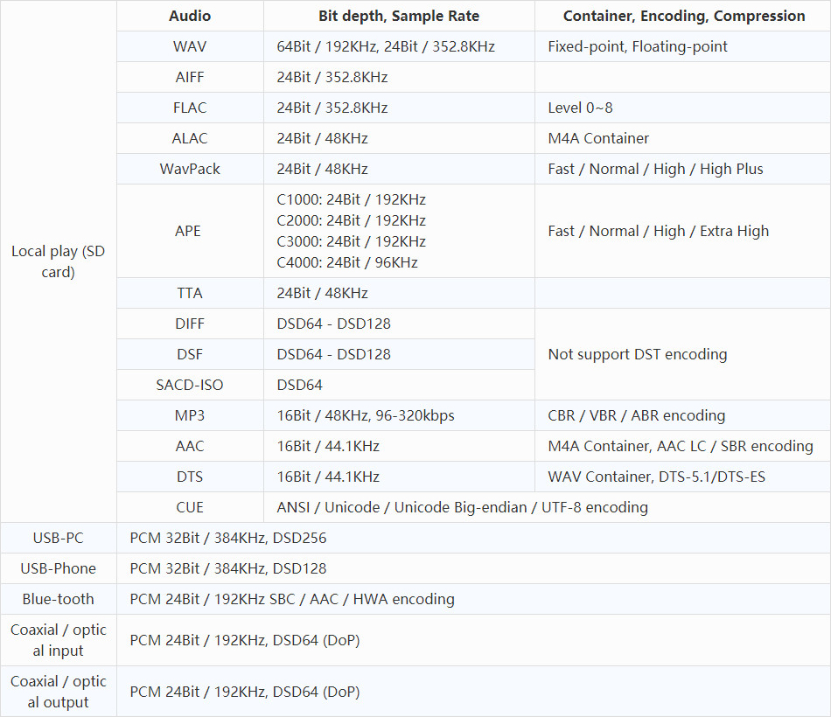The image size is (831, 717).
Task: Select the 'Coaxial / optical input' label
Action: click(58, 640)
